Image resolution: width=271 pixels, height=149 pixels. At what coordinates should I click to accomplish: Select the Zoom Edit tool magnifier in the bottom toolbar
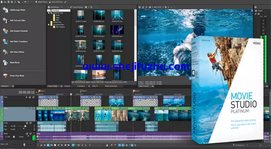pos(86,145)
